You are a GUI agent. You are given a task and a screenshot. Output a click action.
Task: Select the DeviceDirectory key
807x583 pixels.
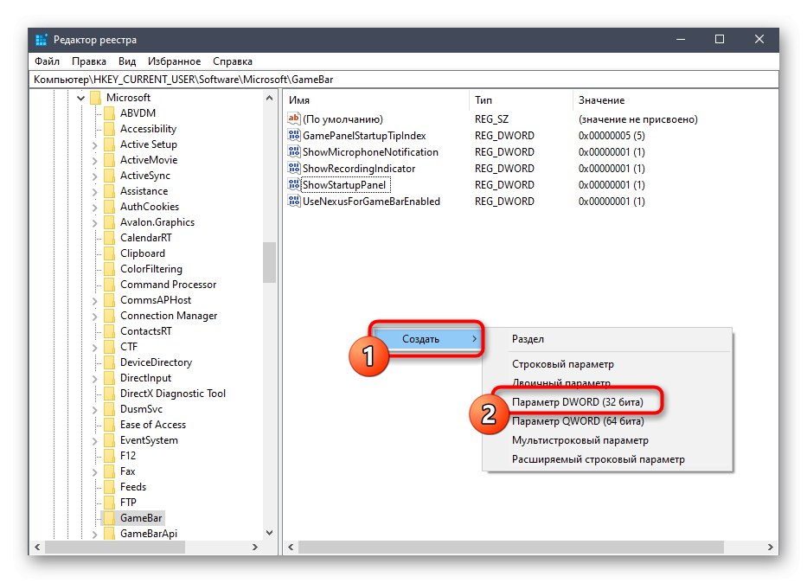point(156,362)
